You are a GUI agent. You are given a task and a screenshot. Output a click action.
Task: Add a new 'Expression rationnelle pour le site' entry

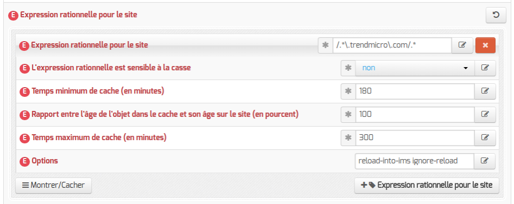pyautogui.click(x=427, y=186)
